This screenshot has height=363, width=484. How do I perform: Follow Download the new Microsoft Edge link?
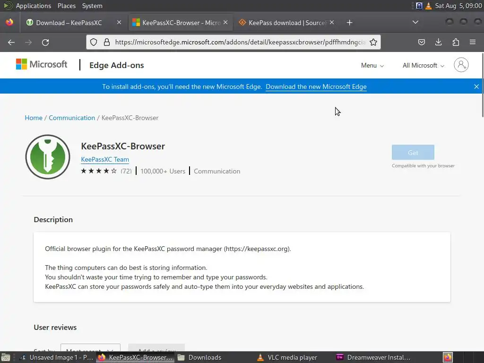[316, 87]
